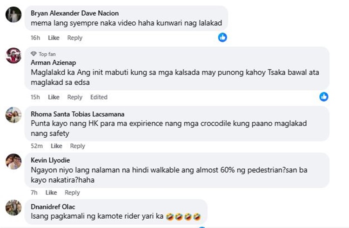Like Kevin Llyodie's comment

tap(51, 192)
